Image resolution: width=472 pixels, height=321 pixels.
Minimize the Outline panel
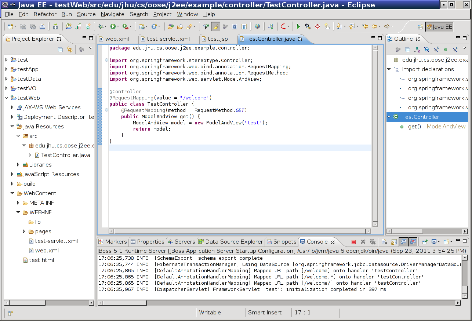pyautogui.click(x=458, y=38)
